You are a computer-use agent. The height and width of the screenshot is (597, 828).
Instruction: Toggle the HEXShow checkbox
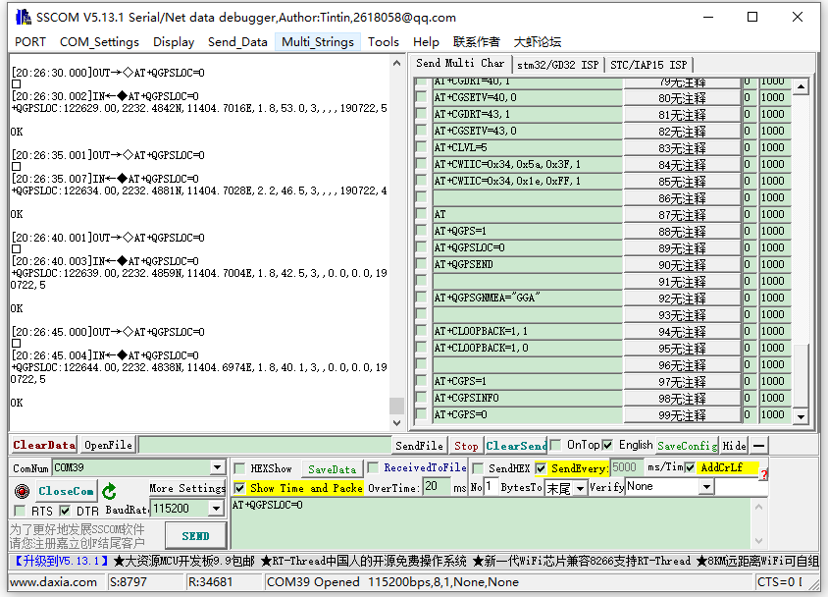(x=239, y=468)
